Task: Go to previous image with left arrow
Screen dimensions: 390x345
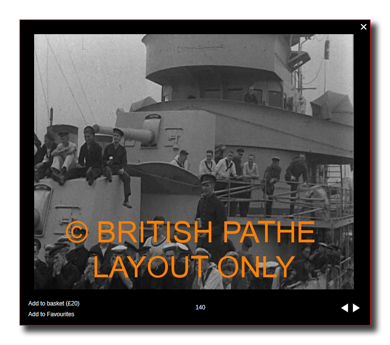Action: coord(345,308)
